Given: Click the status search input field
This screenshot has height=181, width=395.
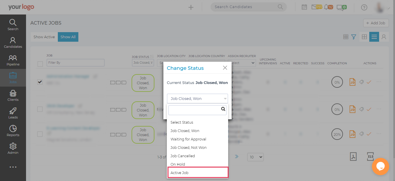Looking at the screenshot, I should coord(194,110).
